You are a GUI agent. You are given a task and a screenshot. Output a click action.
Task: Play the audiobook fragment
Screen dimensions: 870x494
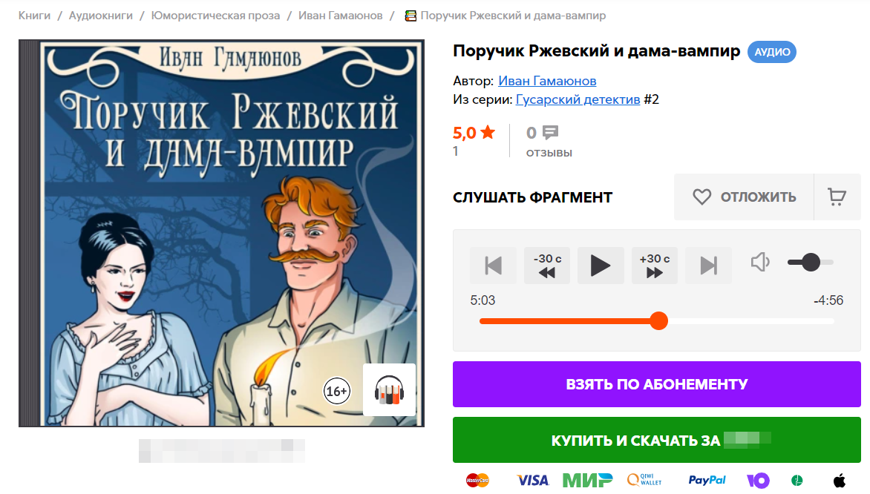click(x=601, y=266)
